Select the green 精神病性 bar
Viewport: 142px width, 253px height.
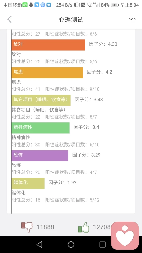(41, 128)
